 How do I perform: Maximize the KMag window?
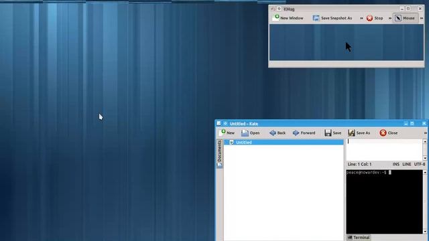click(408, 9)
